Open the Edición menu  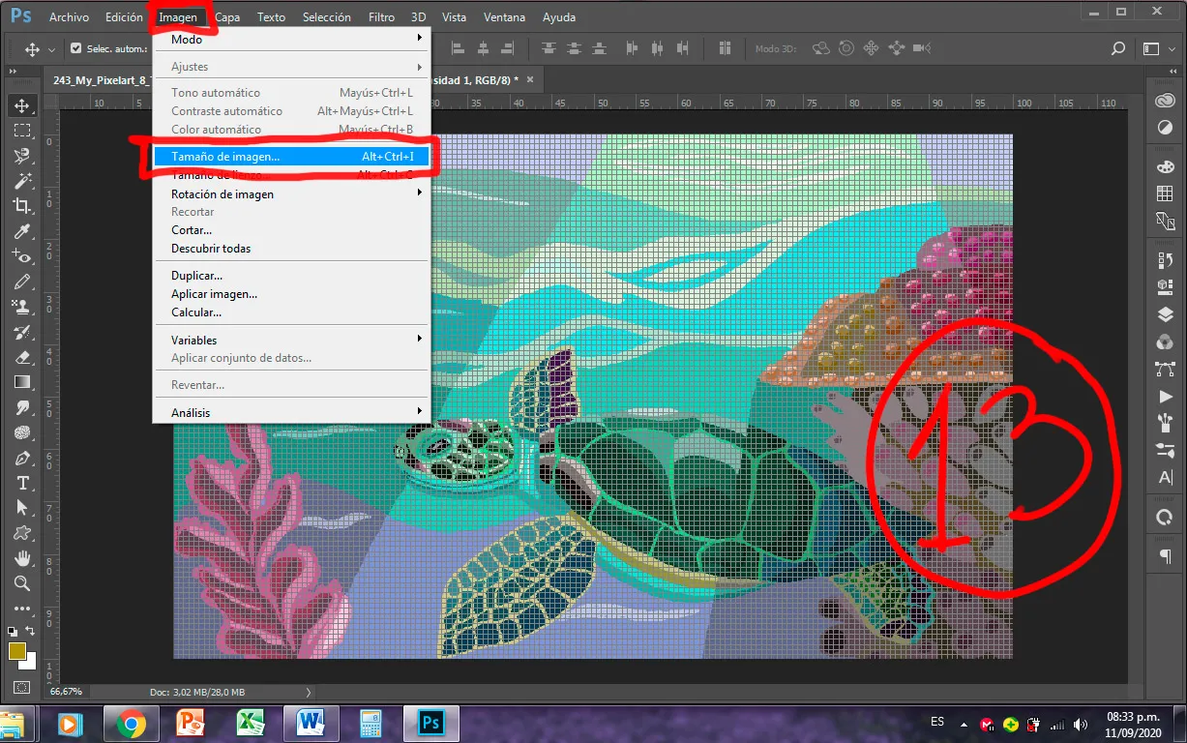pyautogui.click(x=125, y=17)
